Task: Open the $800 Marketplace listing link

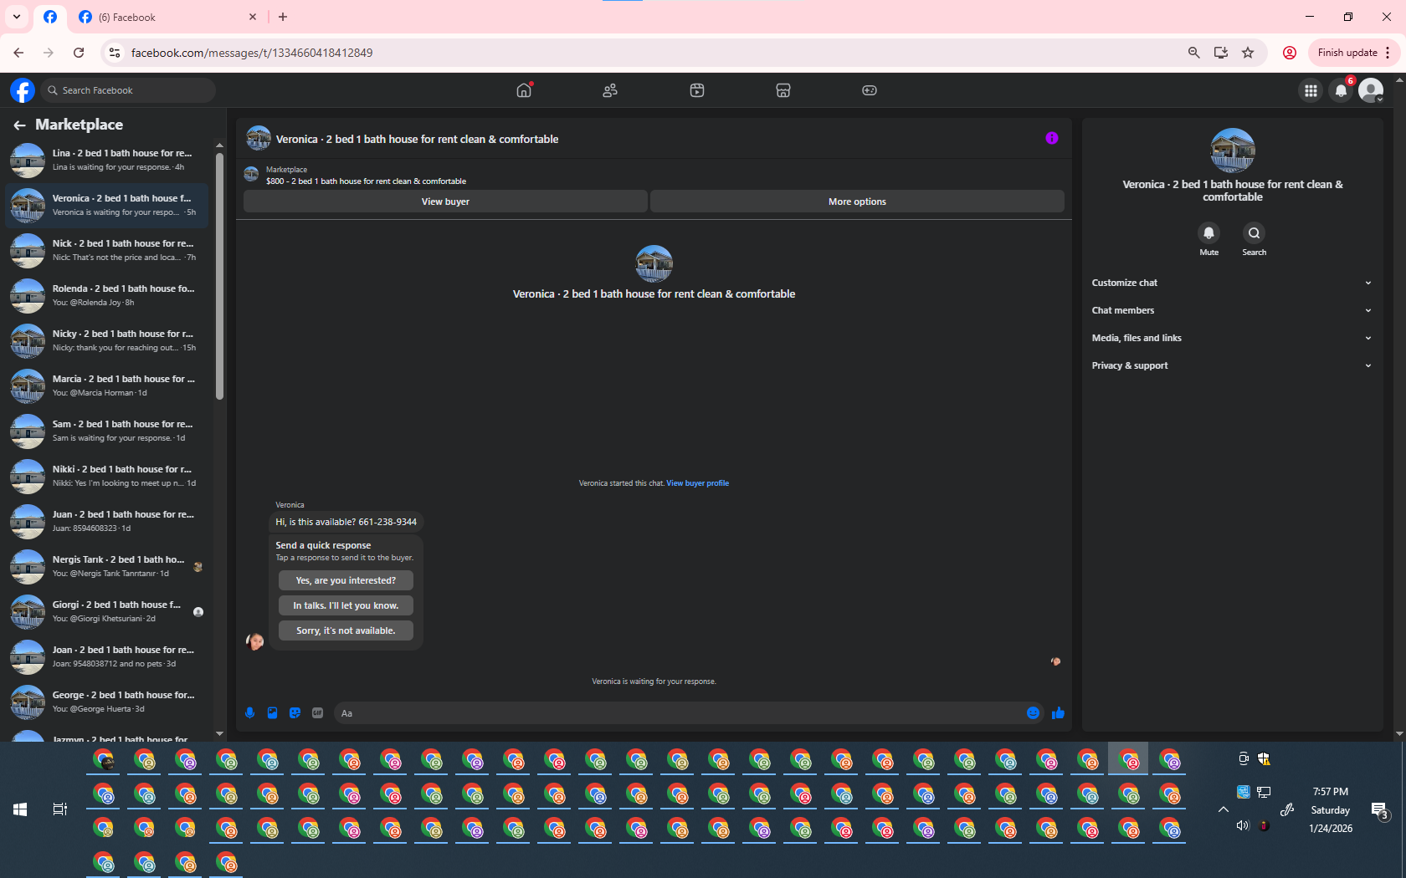Action: pyautogui.click(x=366, y=181)
